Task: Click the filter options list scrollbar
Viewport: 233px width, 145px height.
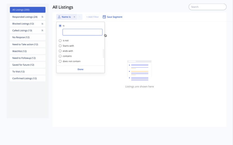Action: point(103,53)
